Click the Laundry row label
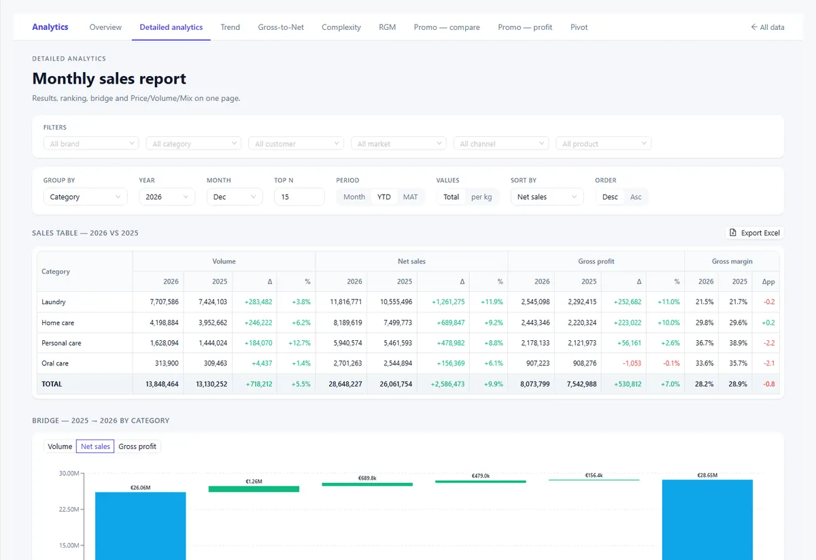The image size is (816, 560). tap(54, 302)
